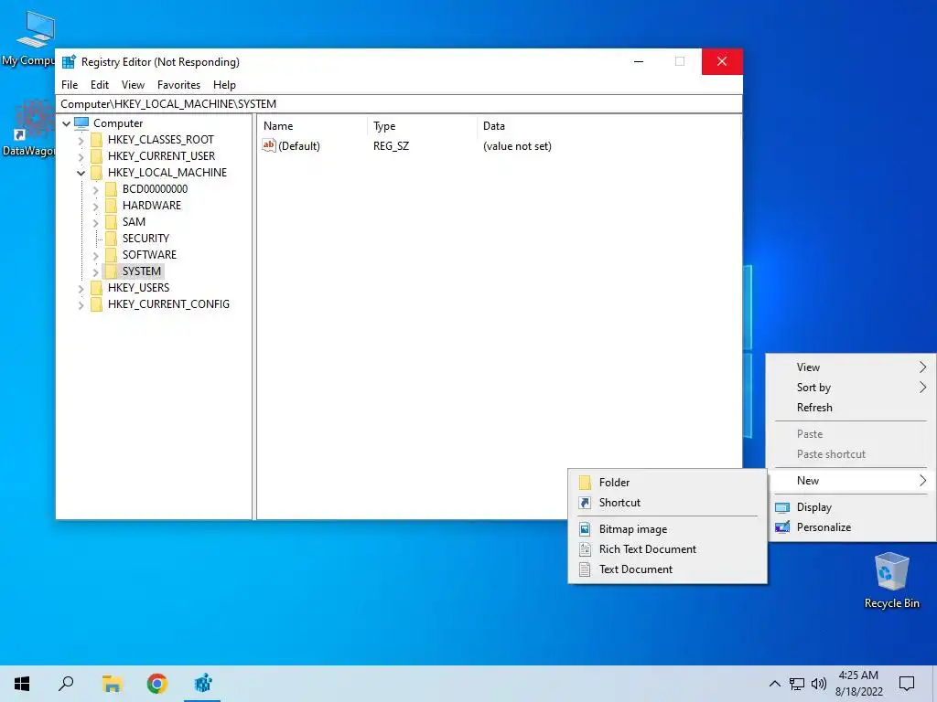
Task: Expand the SOFTWARE node arrow
Action: (x=95, y=256)
